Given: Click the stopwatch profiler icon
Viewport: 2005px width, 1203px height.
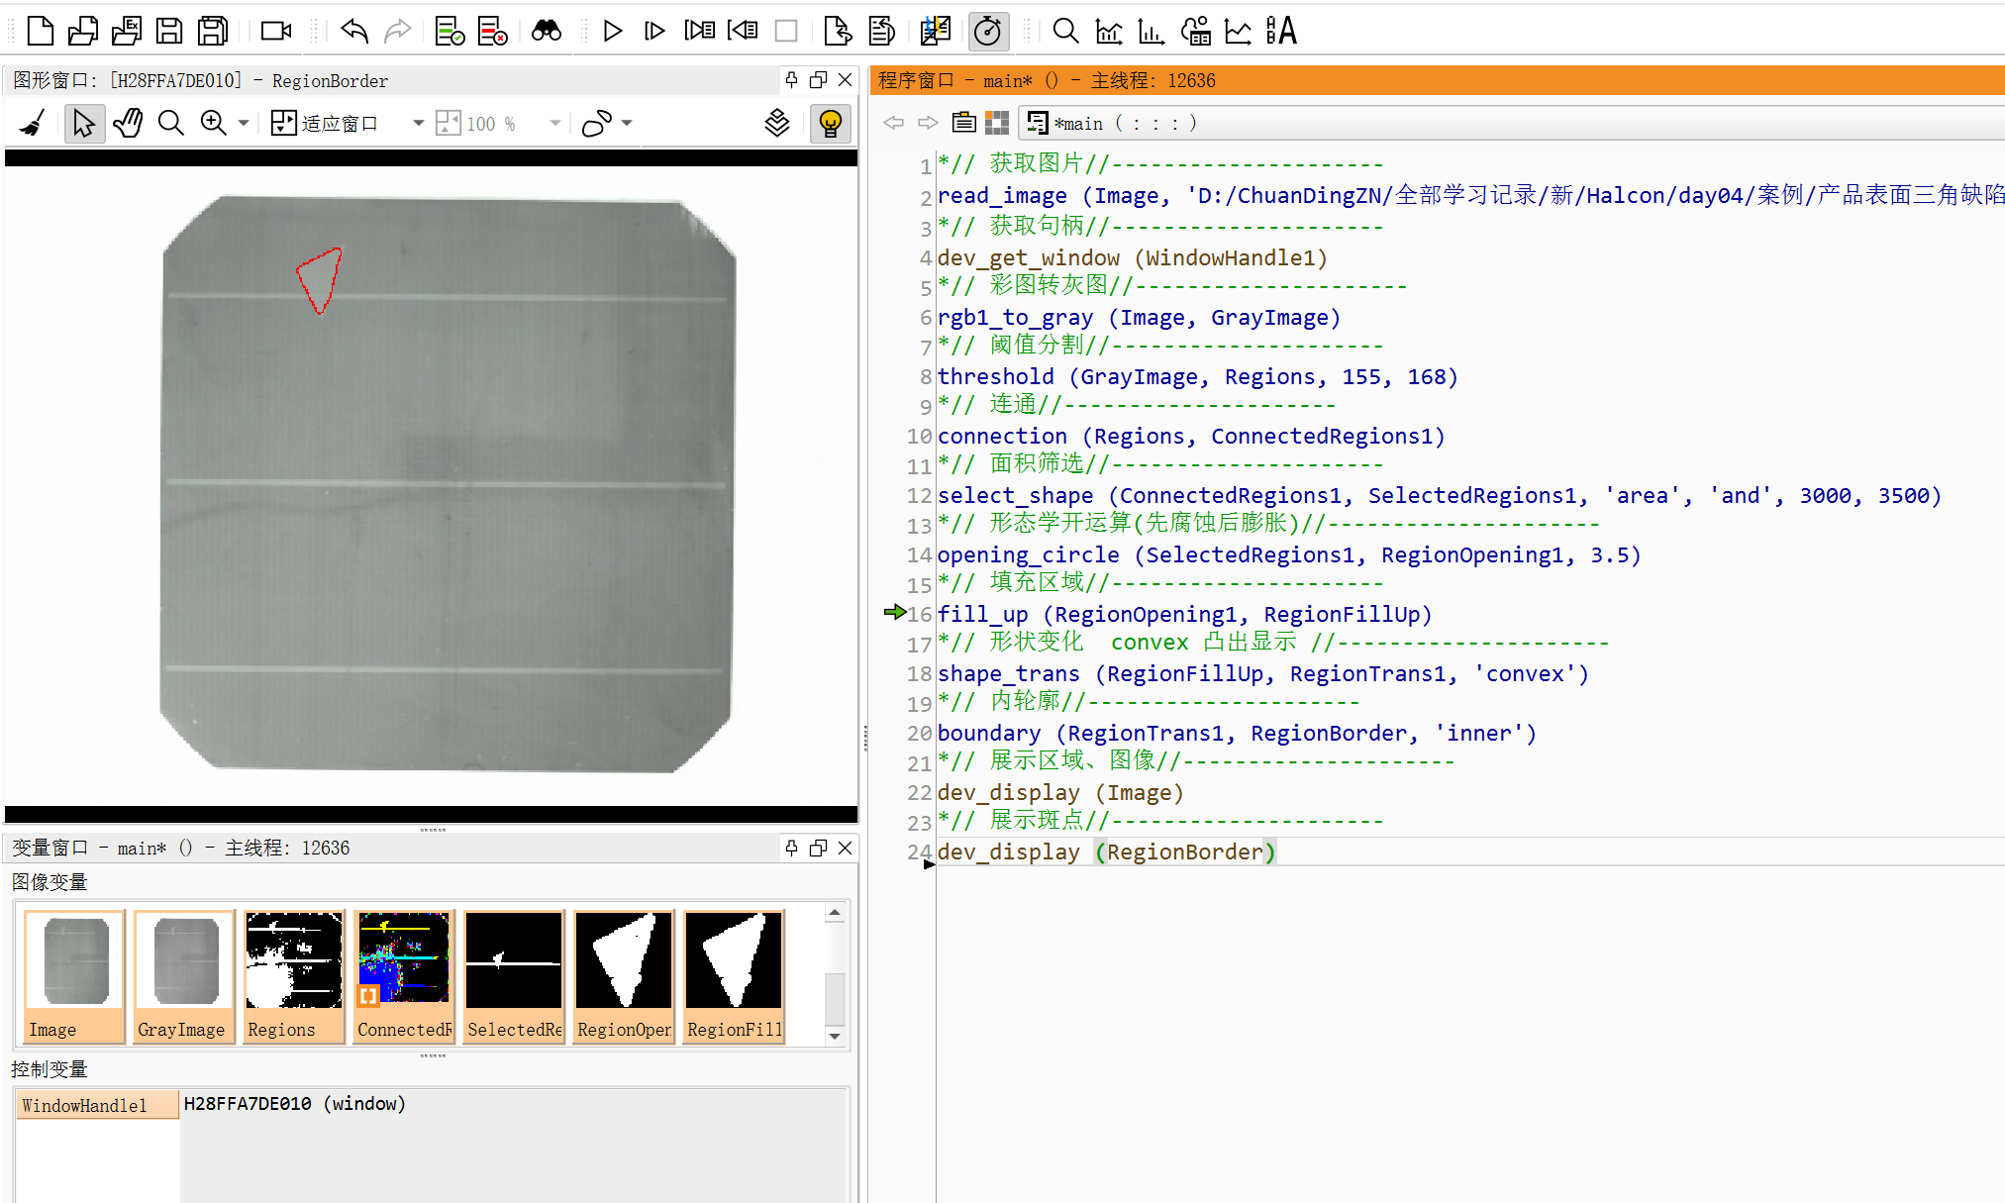Looking at the screenshot, I should [x=987, y=31].
